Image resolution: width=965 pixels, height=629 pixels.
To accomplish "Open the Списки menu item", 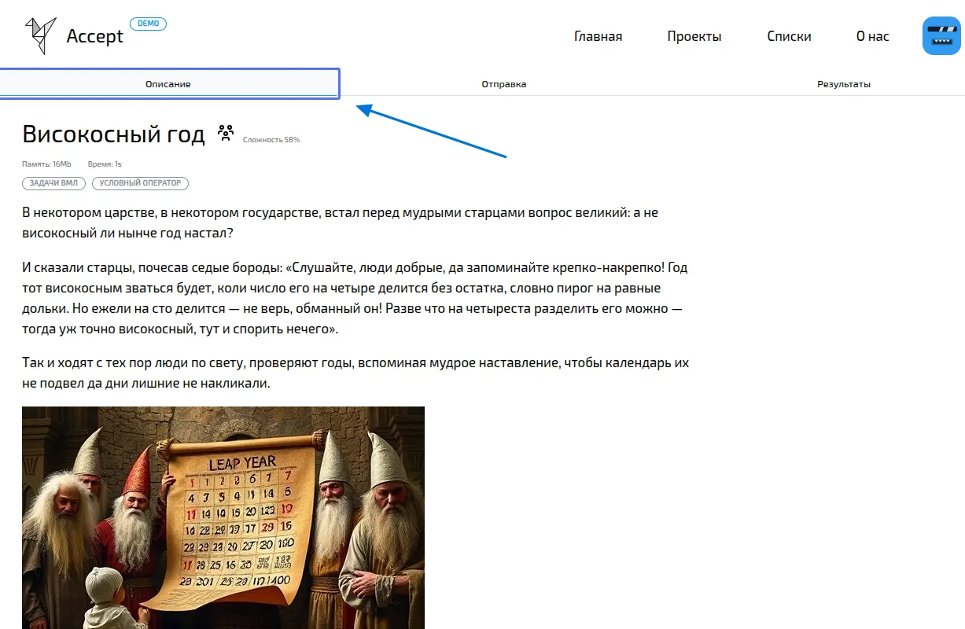I will coord(789,35).
